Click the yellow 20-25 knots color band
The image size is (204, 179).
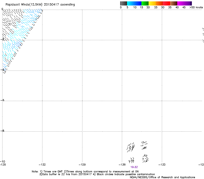(x=152, y=3)
